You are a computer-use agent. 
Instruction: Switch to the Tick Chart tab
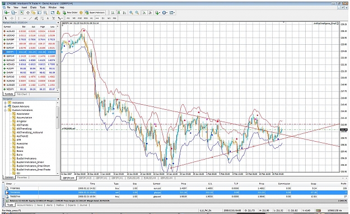pyautogui.click(x=22, y=94)
